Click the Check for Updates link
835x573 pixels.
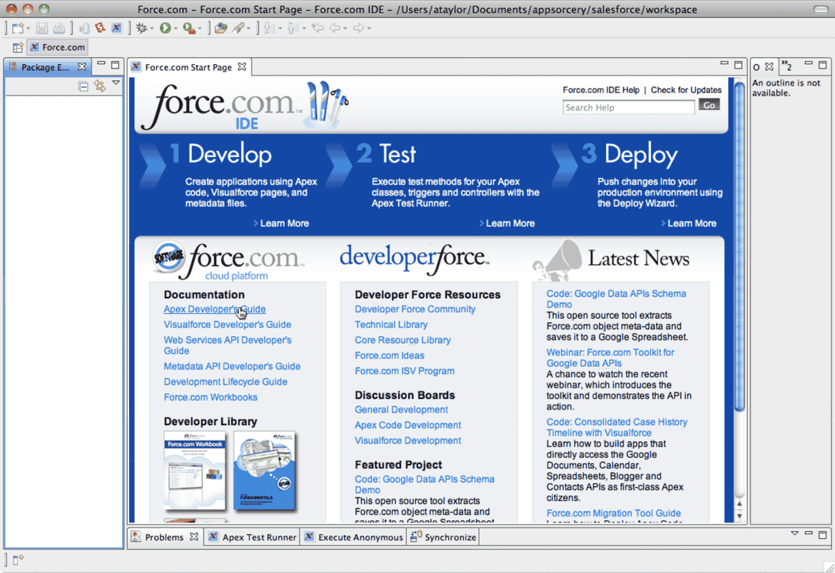(x=686, y=90)
